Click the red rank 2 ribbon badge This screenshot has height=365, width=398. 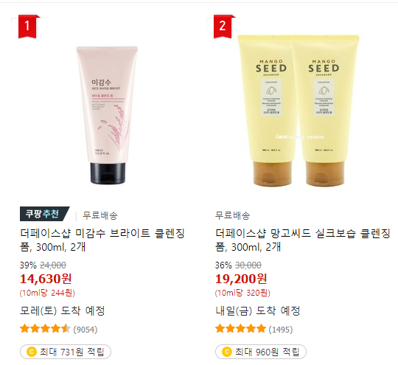223,27
